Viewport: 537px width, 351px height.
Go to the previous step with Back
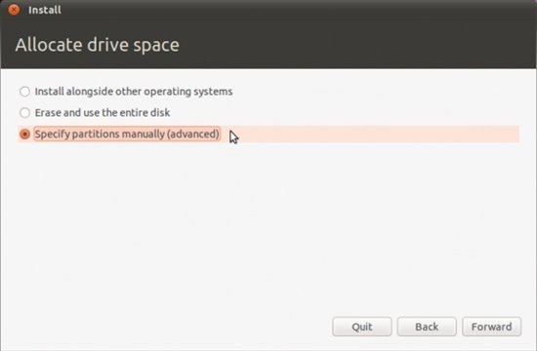427,327
